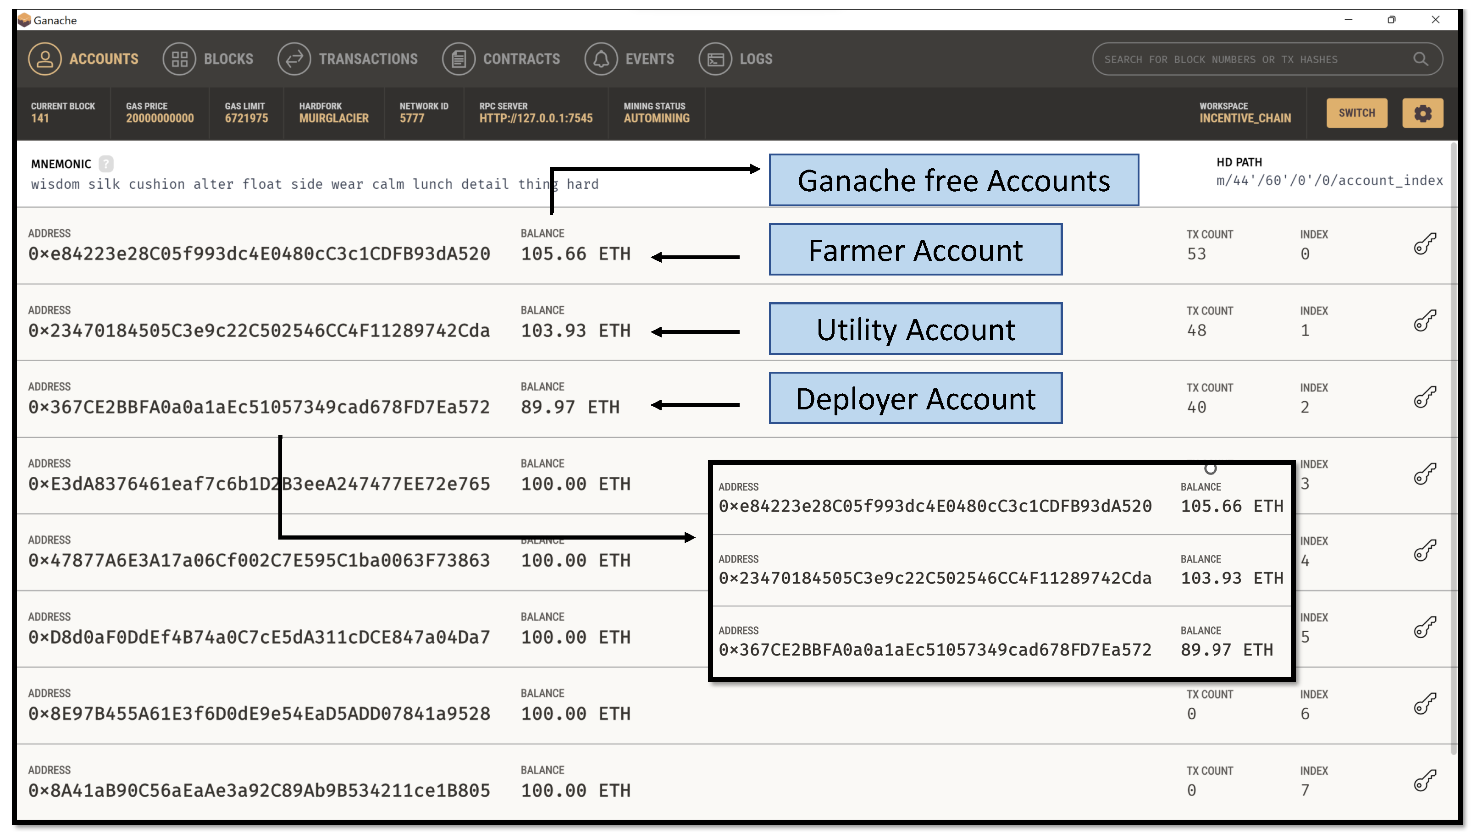Click the vertical scrollbar on right edge
1477x838 pixels.
1454,449
